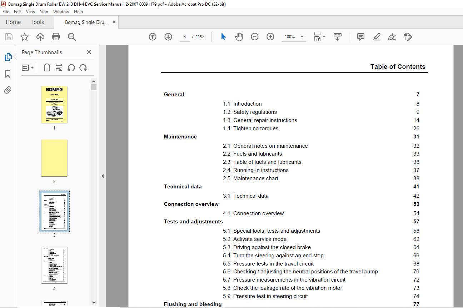Image resolution: width=463 pixels, height=308 pixels.
Task: Go to previous page arrow
Action: click(153, 37)
